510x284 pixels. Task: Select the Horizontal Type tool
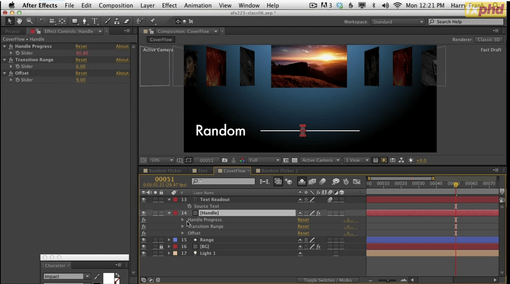pos(94,21)
